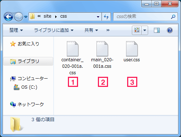This screenshot has height=137, width=181.
Task: Click the network icon beside ネットワーク
Action: pos(13,105)
